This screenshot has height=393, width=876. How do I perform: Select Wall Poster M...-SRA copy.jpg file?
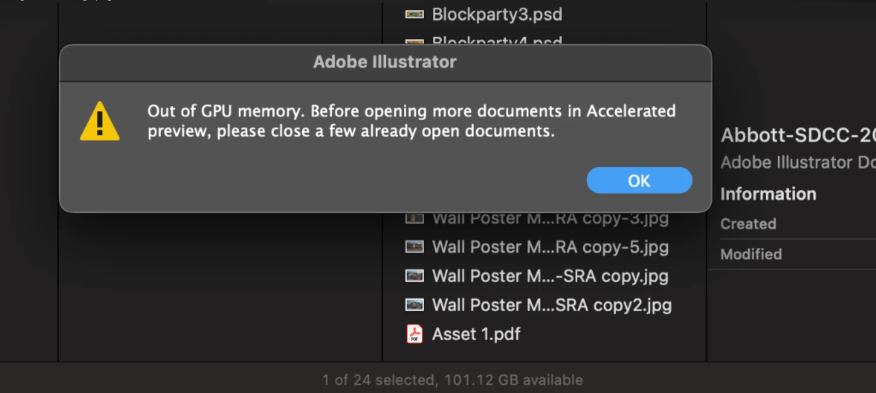tap(550, 276)
